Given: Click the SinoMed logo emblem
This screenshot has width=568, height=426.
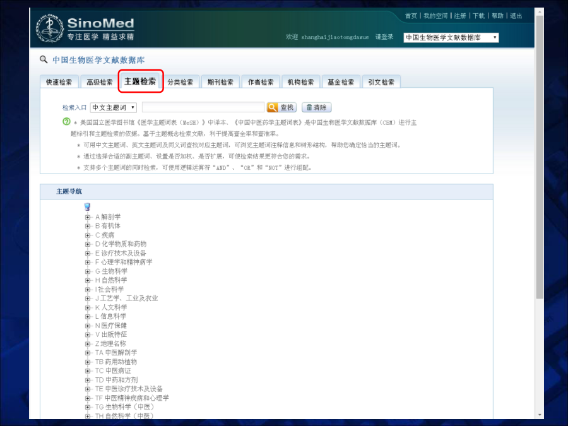Looking at the screenshot, I should [x=50, y=28].
